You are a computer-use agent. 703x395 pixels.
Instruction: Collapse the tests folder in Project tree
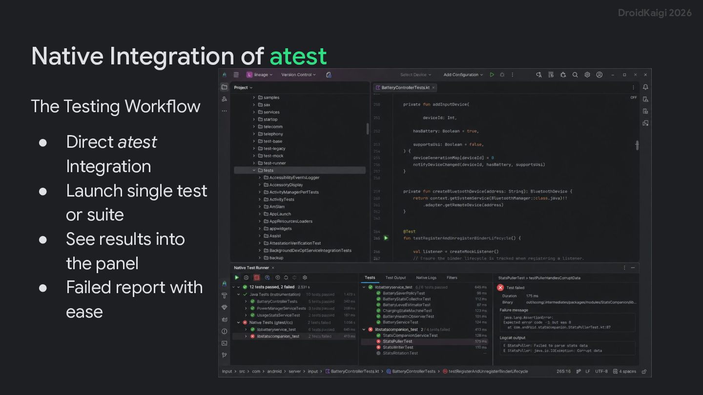[254, 170]
